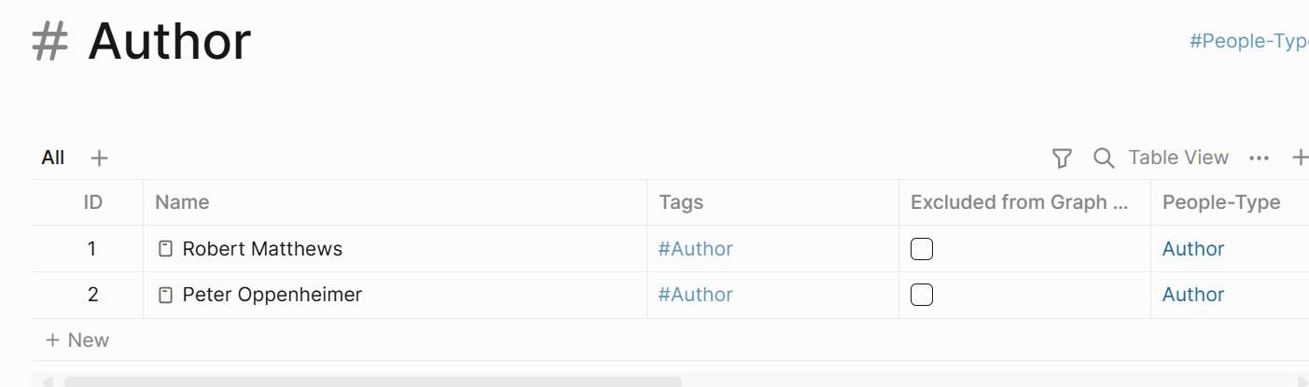The image size is (1309, 387).
Task: Open the Table View switcher
Action: (1178, 158)
